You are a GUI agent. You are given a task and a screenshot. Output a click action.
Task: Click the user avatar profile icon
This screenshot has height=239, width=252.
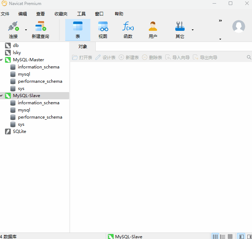239,27
